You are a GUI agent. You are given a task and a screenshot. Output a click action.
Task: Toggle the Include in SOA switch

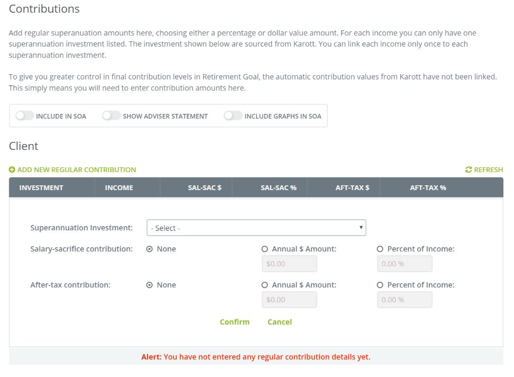point(24,116)
